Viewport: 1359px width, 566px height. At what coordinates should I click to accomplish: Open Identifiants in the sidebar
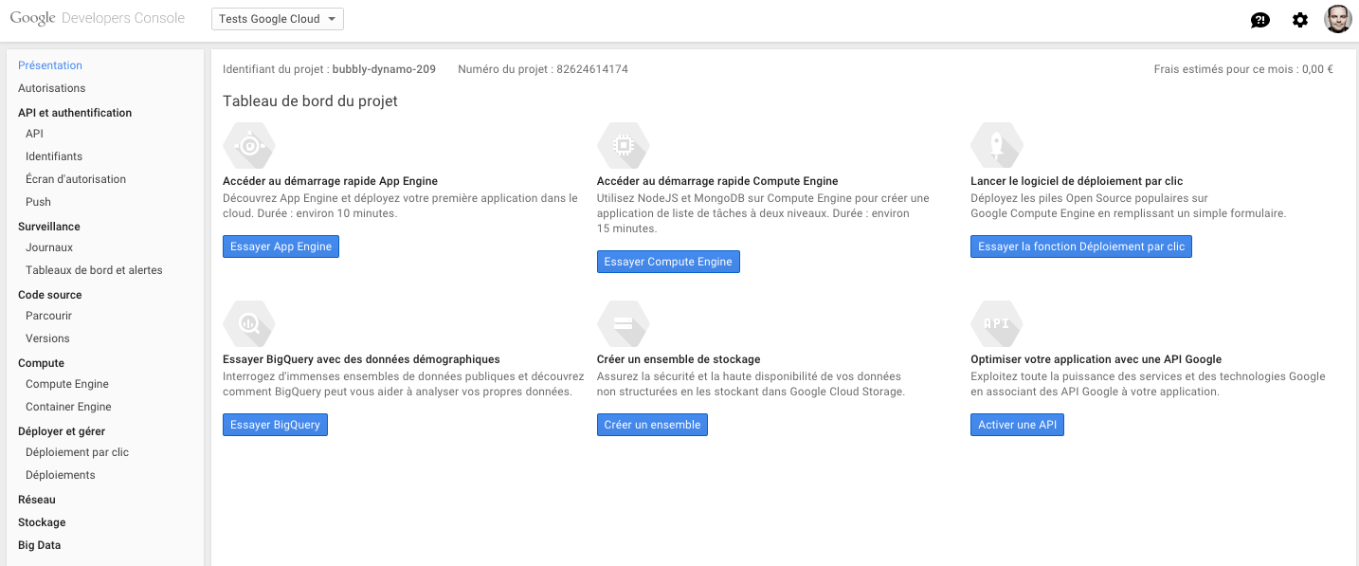[54, 156]
